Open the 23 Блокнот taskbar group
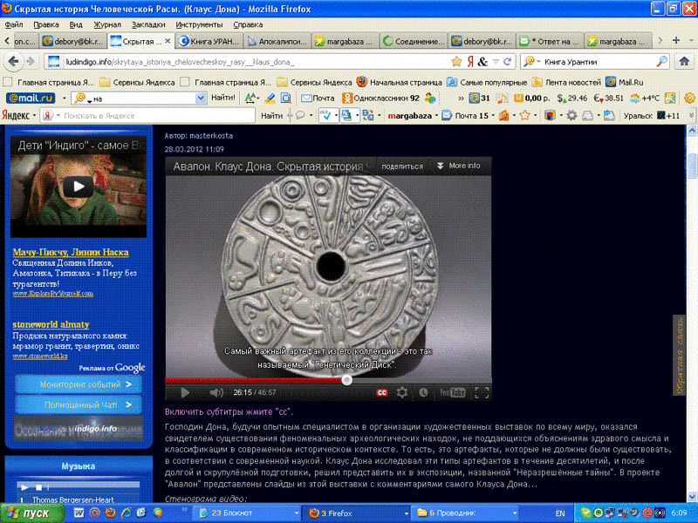698x523 pixels. [x=248, y=513]
